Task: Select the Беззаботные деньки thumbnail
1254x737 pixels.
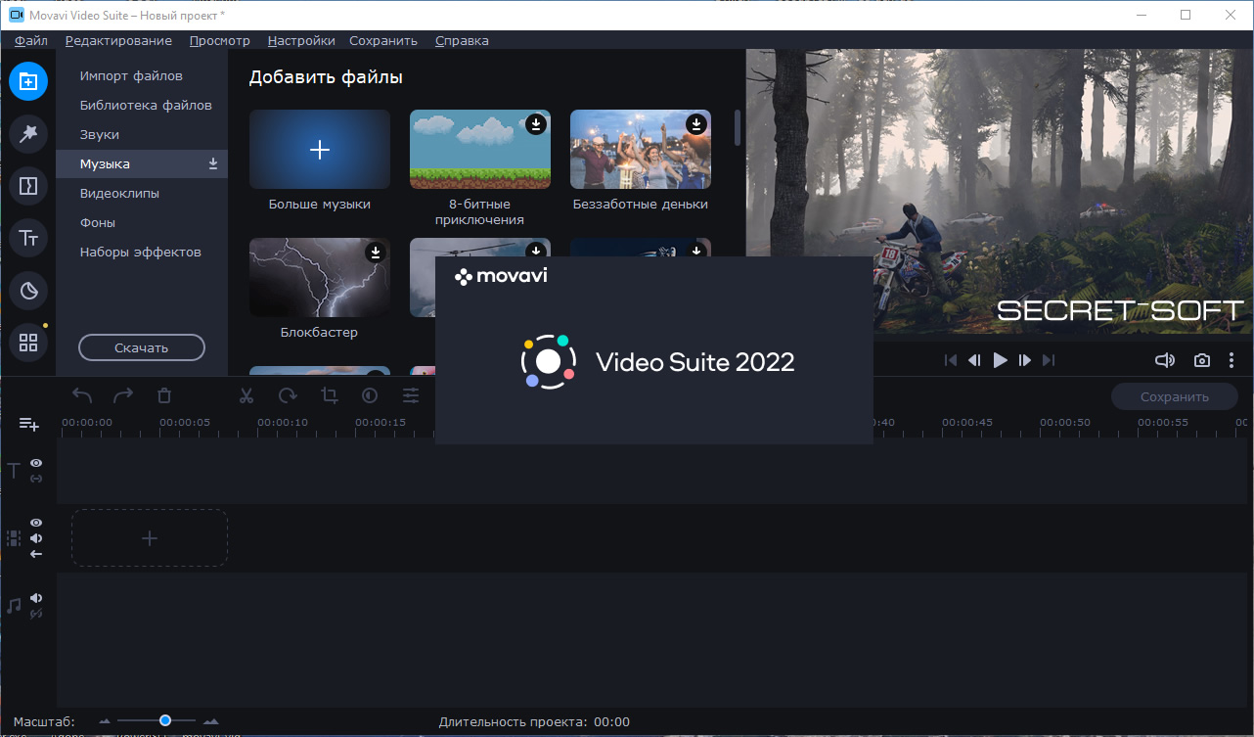Action: (641, 149)
